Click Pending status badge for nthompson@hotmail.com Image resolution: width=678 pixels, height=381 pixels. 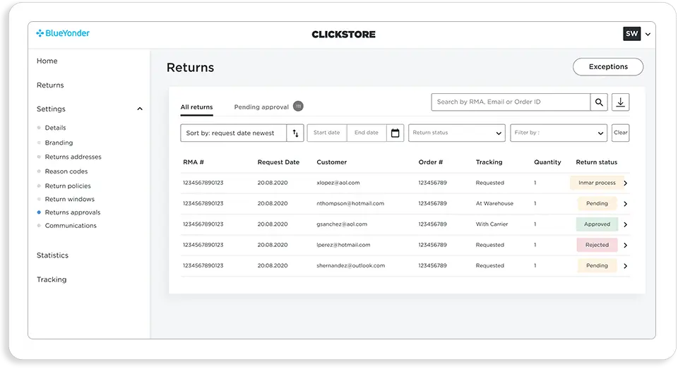point(597,204)
